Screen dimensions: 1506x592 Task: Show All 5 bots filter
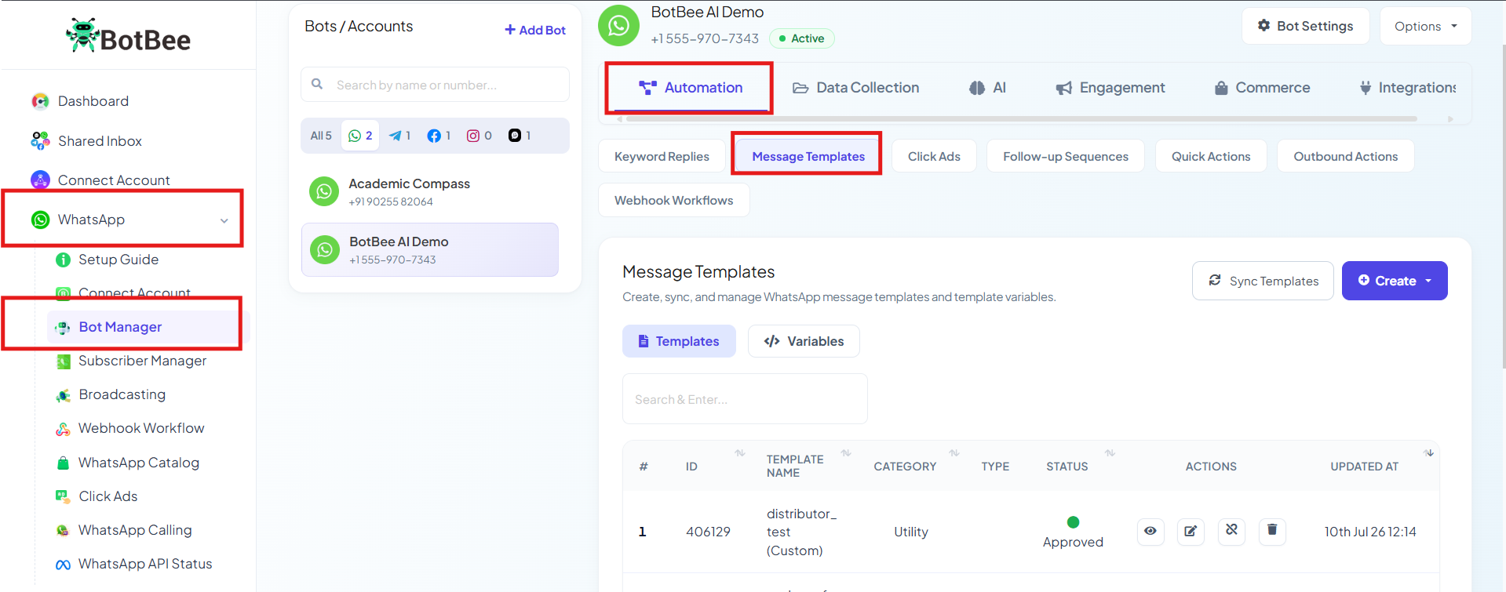(321, 136)
